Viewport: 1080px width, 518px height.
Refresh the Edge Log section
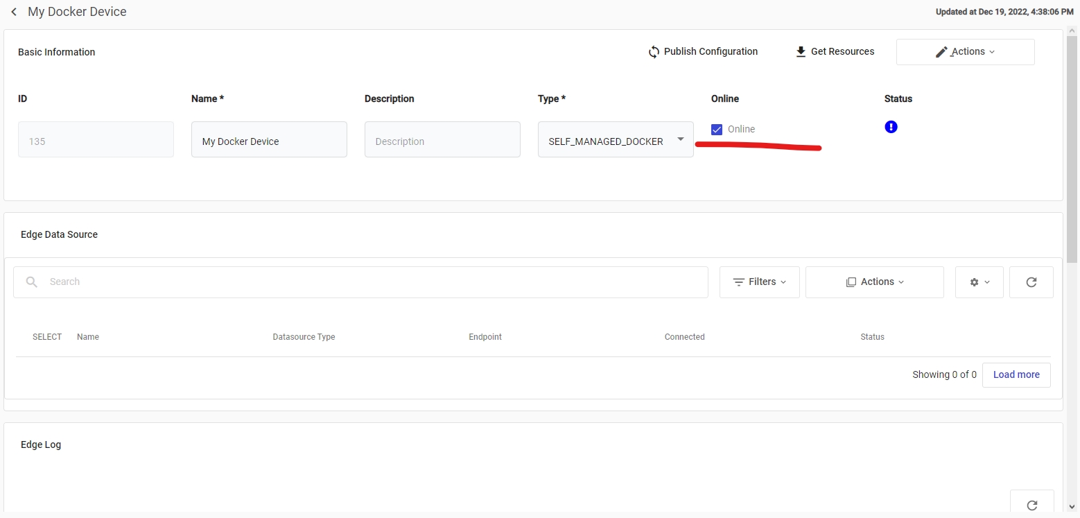pyautogui.click(x=1031, y=505)
